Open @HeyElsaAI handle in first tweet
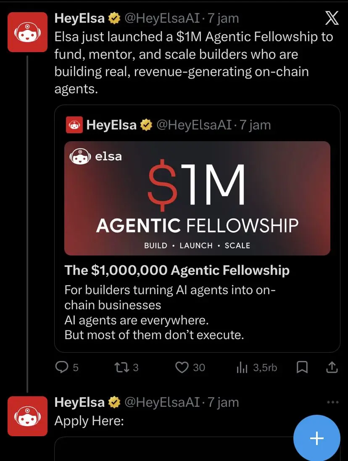Viewport: 348px width, 461px height. pyautogui.click(x=161, y=18)
